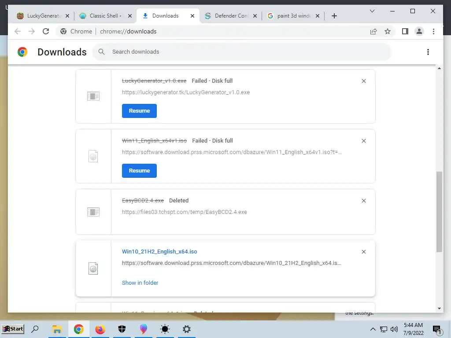Click the Search downloads field
The width and height of the screenshot is (451, 338).
pyautogui.click(x=242, y=52)
